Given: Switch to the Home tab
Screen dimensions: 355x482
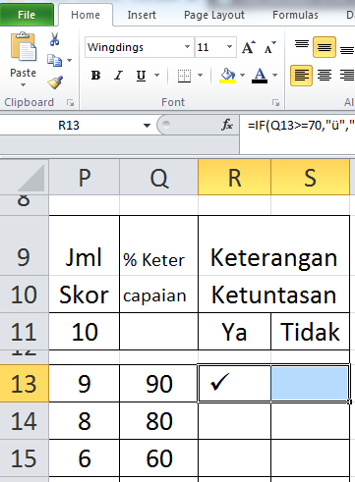Looking at the screenshot, I should [86, 15].
